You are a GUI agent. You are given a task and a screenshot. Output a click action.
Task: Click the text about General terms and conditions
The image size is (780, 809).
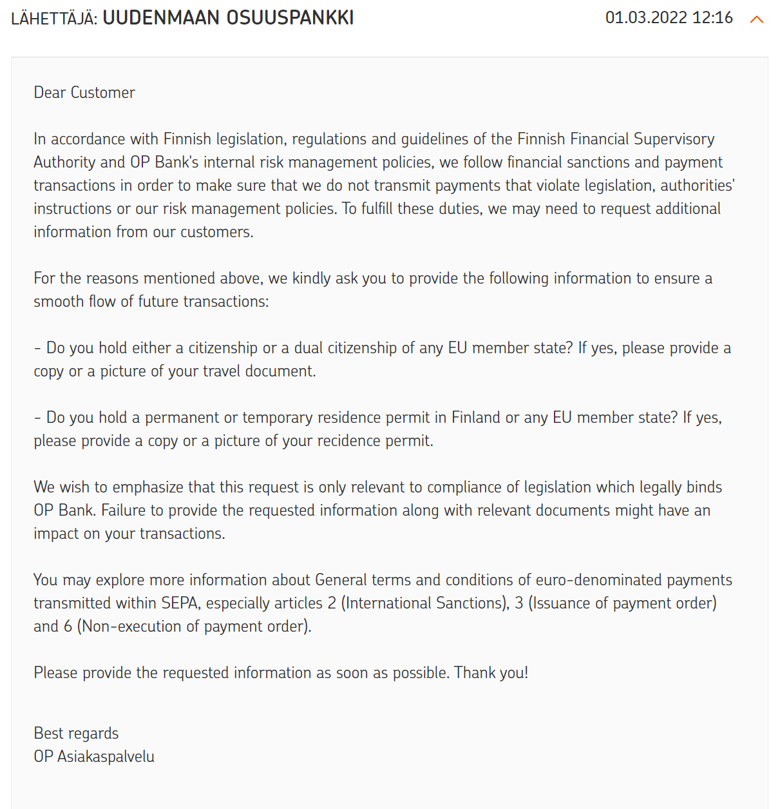[x=383, y=603]
